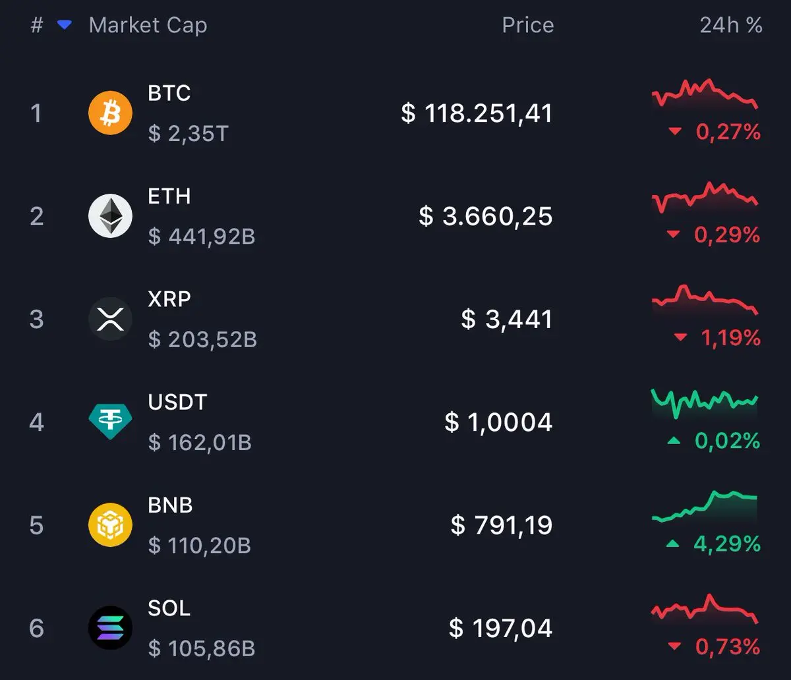Click the Tether USDT green icon
This screenshot has height=680, width=791.
tap(110, 422)
